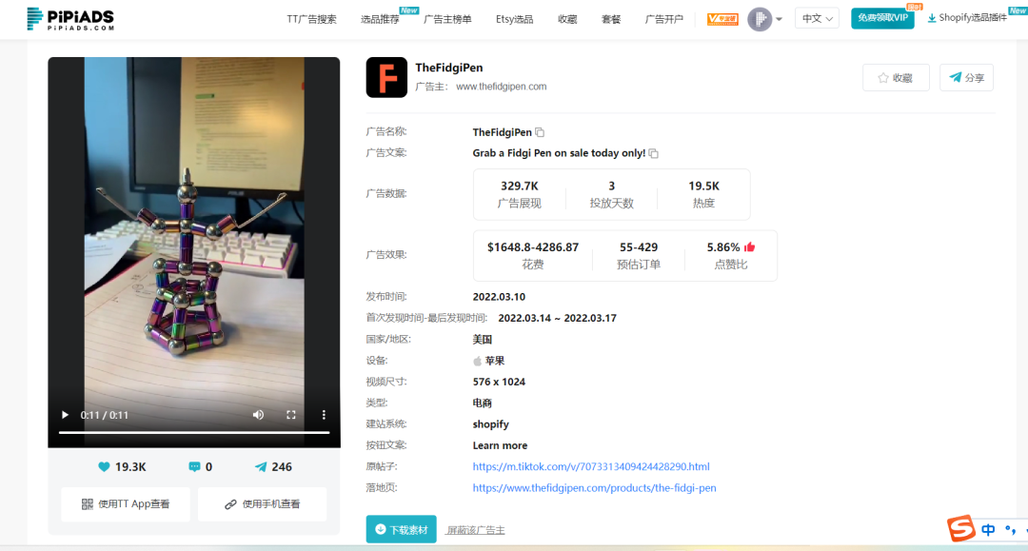1028x551 pixels.
Task: Open the TikTok original post link
Action: tap(590, 466)
